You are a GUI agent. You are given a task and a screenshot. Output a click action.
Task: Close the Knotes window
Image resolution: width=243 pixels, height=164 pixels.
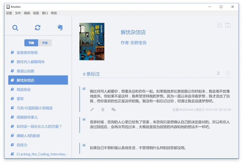(233, 7)
